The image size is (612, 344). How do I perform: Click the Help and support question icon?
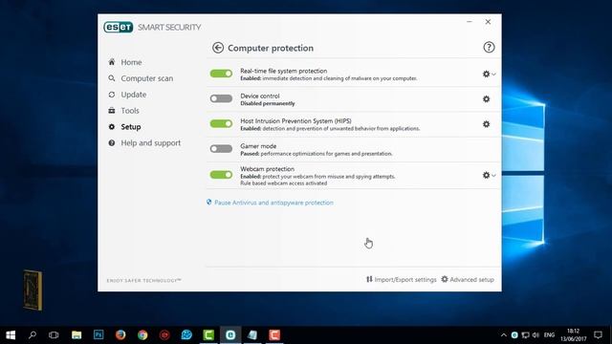(x=112, y=142)
